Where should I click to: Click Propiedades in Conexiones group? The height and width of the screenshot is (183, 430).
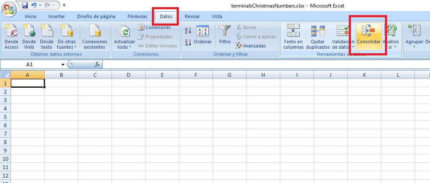[155, 37]
